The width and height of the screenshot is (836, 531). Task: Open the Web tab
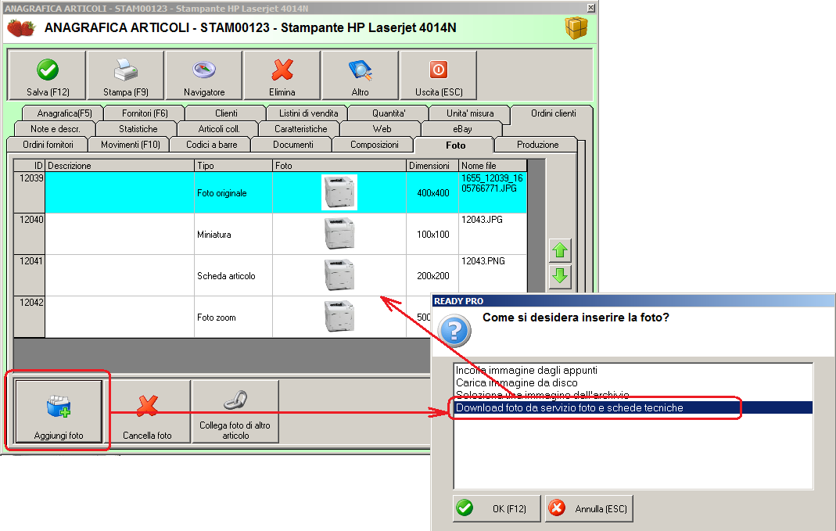coord(382,128)
